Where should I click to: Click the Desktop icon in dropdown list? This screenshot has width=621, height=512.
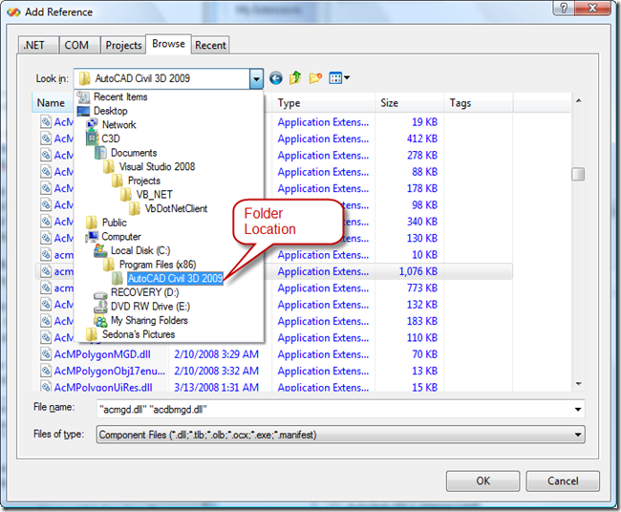(x=83, y=111)
